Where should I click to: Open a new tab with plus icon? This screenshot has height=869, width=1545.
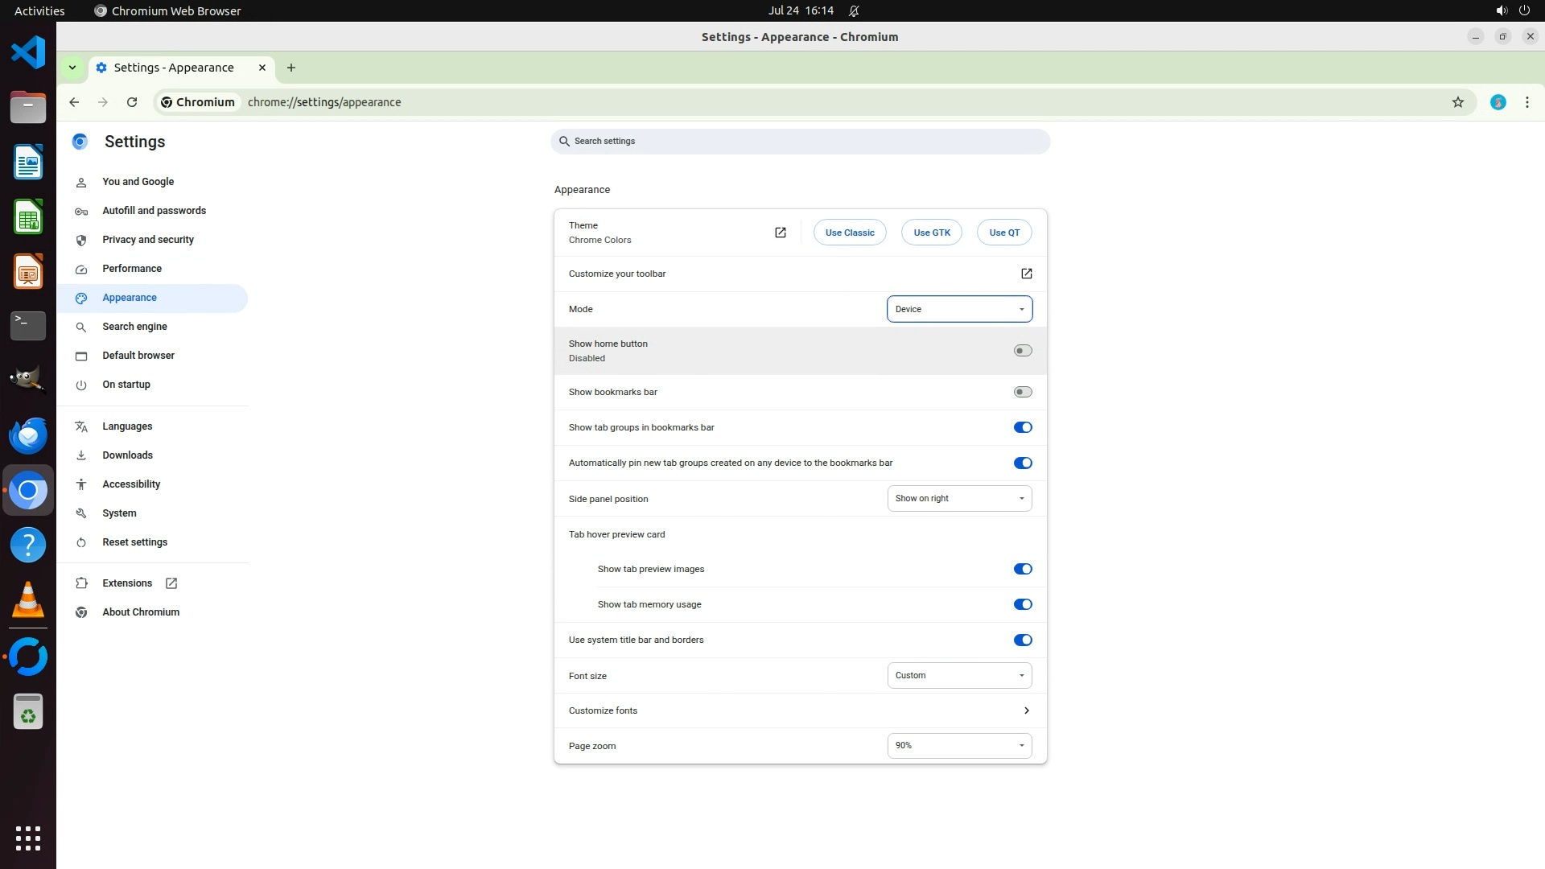[x=291, y=68]
